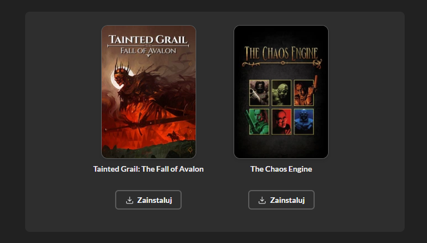The image size is (427, 243).
Task: Install The Chaos Engine game
Action: point(281,200)
